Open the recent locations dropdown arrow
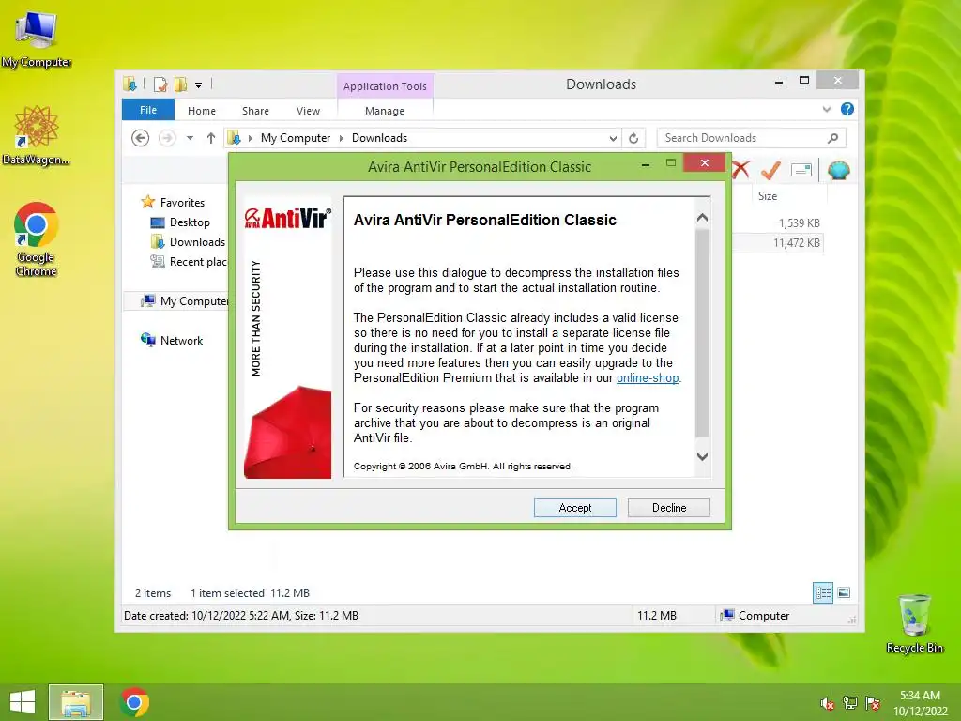This screenshot has height=721, width=961. click(190, 138)
